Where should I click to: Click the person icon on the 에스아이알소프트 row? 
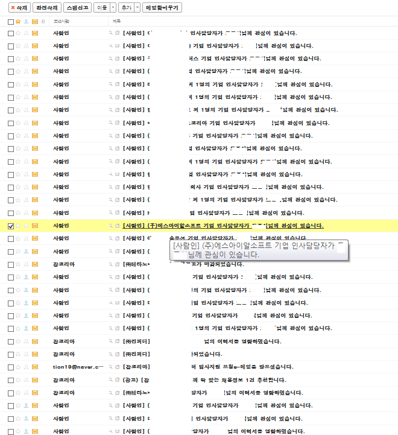tap(26, 226)
